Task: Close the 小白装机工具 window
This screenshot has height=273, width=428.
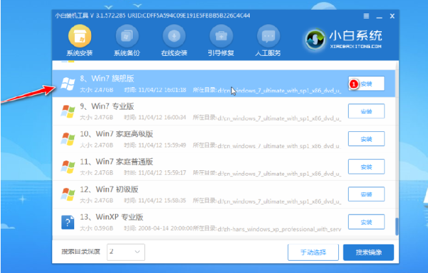Action: pyautogui.click(x=392, y=16)
